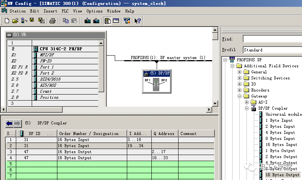The height and width of the screenshot is (180, 302).
Task: Click the Open online station icon
Action: (x=24, y=20)
